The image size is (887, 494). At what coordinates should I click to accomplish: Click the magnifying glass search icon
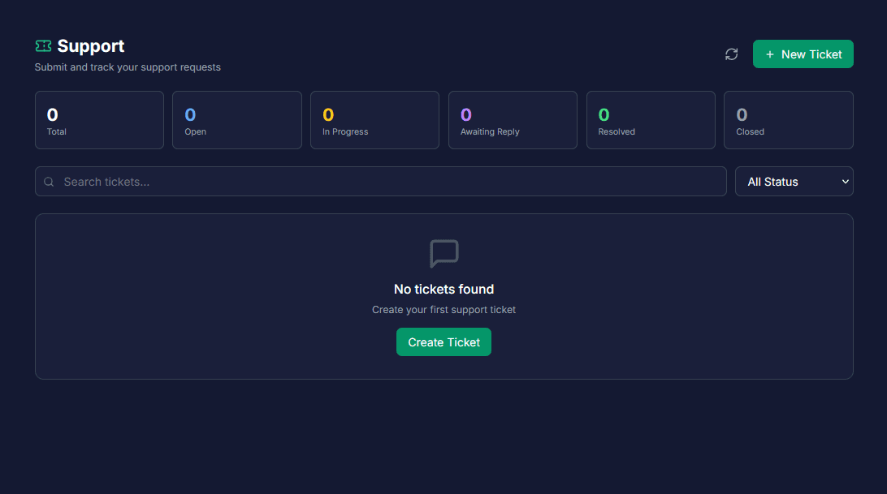click(49, 181)
